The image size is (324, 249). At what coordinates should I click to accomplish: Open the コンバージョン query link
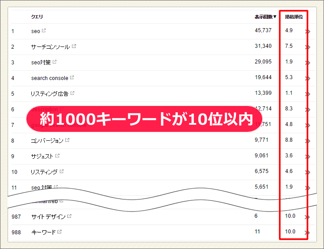[47, 141]
